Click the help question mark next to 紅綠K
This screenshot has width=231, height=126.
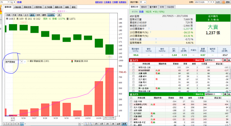[x=56, y=15]
